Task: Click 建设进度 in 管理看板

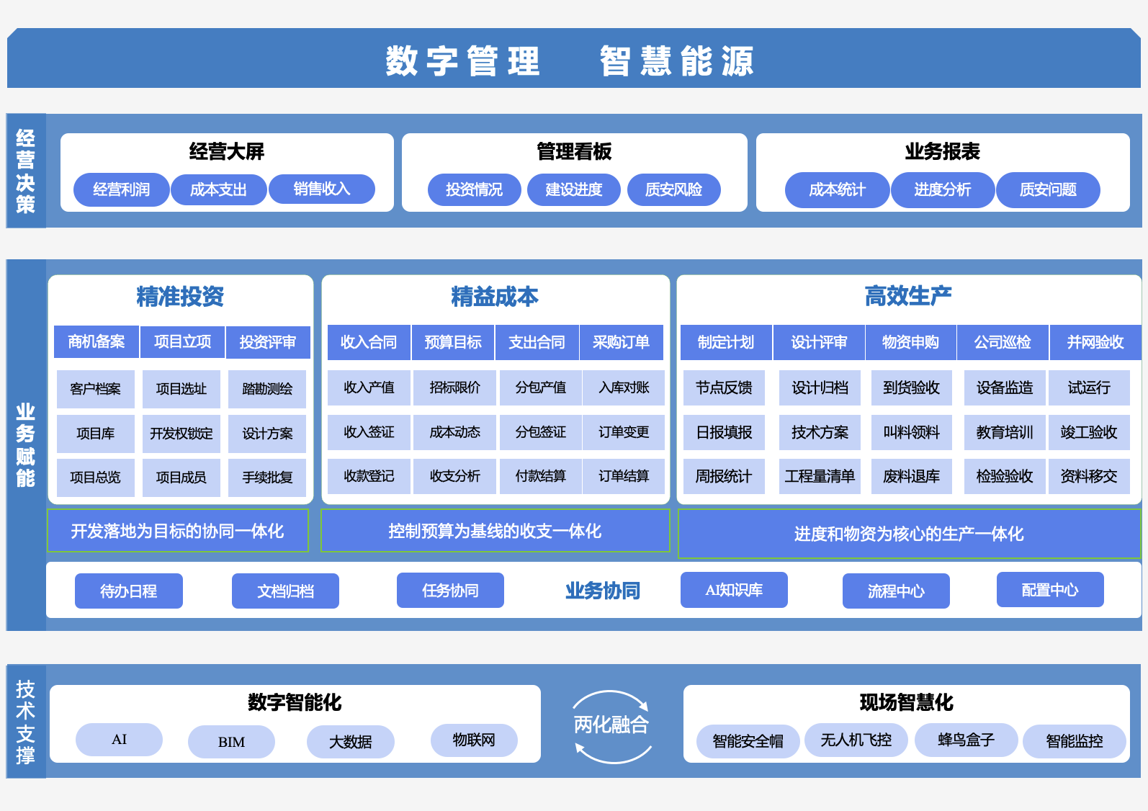Action: tap(573, 189)
